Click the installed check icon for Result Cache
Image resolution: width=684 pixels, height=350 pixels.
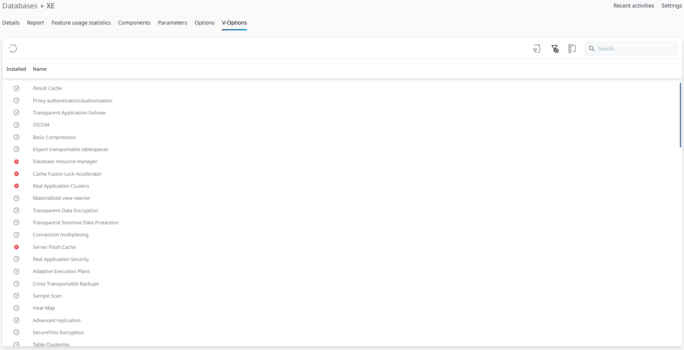point(17,88)
